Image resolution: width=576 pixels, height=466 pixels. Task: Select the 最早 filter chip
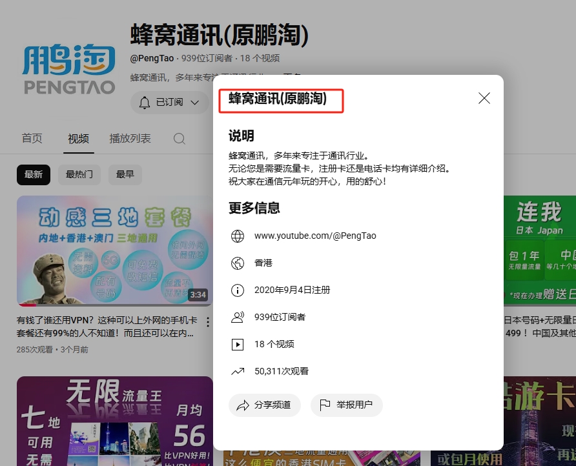click(x=125, y=174)
